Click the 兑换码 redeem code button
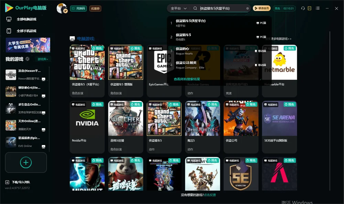 point(78,8)
